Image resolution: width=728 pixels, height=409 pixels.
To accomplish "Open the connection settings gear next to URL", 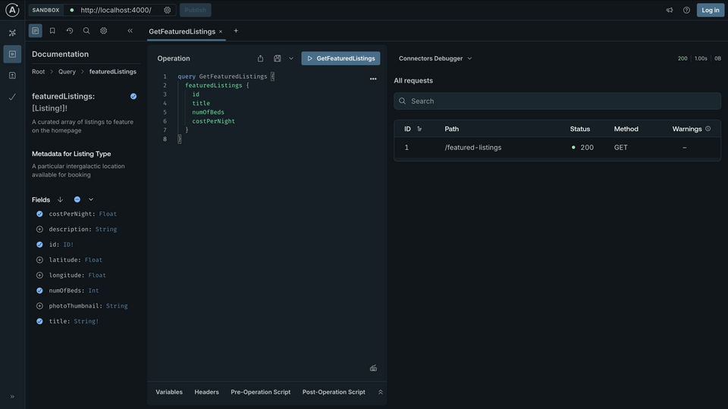I will click(x=168, y=10).
